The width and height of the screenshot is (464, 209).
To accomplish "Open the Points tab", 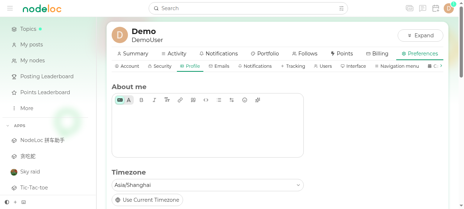I will tap(342, 54).
